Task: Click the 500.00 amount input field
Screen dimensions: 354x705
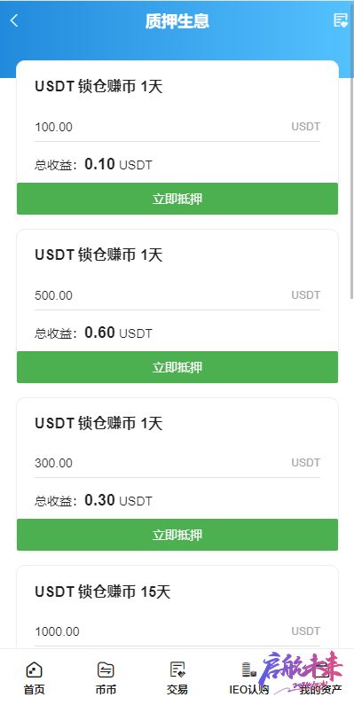Action: point(177,296)
